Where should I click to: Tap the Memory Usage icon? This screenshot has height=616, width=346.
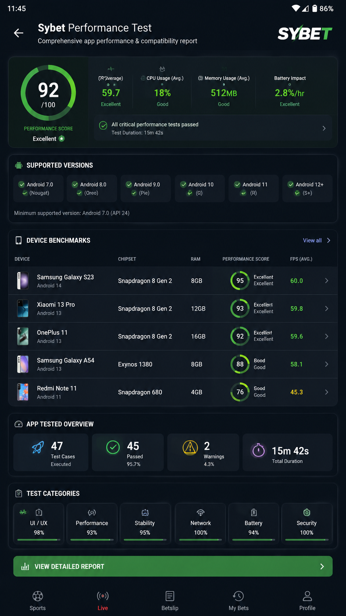(200, 78)
